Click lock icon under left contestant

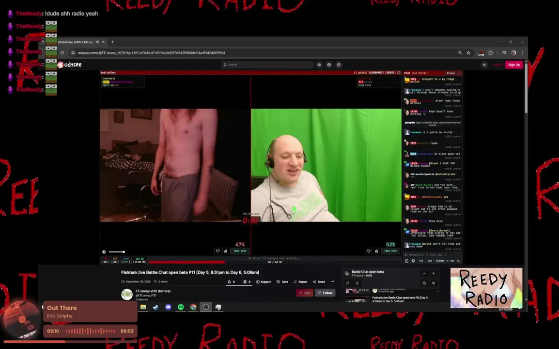(x=226, y=251)
